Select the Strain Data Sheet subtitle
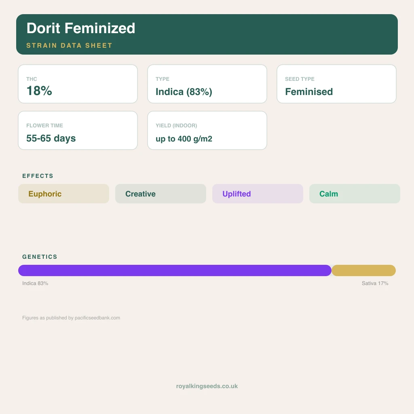414x414 pixels. 69,45
